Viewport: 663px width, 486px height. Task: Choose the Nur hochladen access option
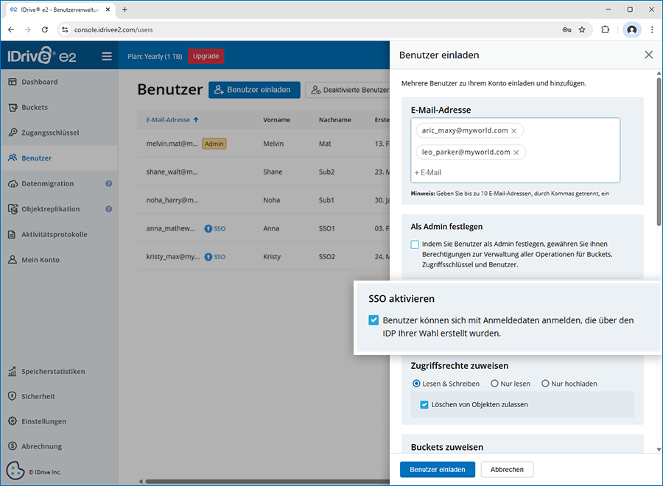click(x=546, y=384)
